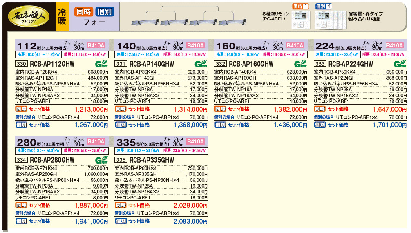Click the 冷房 25.0(10.0～28.0)kW capacity box

(x=38, y=150)
